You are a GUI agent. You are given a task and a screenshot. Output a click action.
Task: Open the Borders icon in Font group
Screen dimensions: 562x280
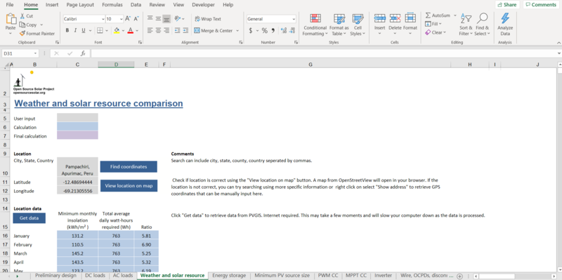tap(100, 30)
